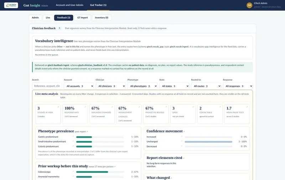Click the '3 · 100%' Unchanged value
The height and width of the screenshot is (180, 285).
pyautogui.click(x=243, y=141)
